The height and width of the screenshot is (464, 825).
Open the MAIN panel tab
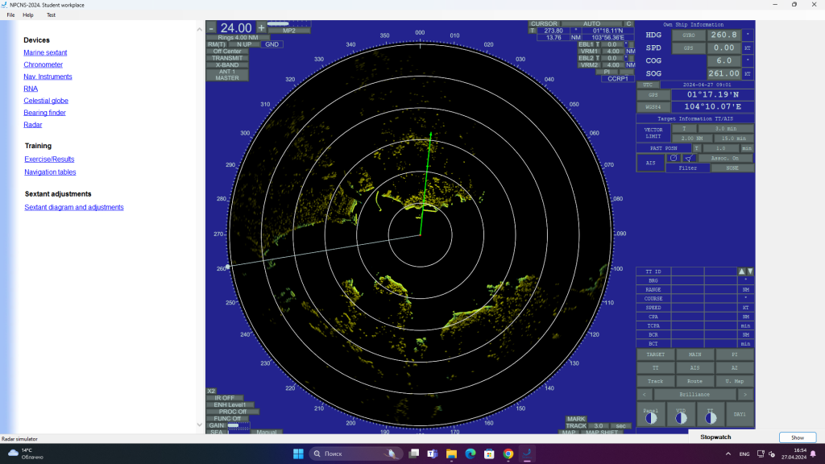coord(695,354)
